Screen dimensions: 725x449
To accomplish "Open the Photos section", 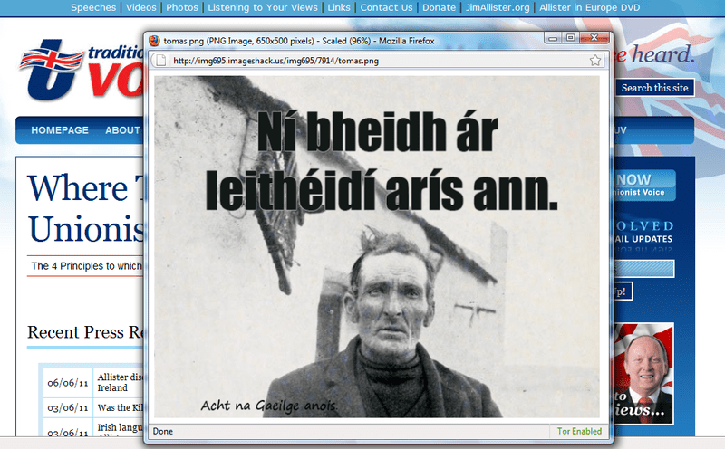I will click(181, 7).
